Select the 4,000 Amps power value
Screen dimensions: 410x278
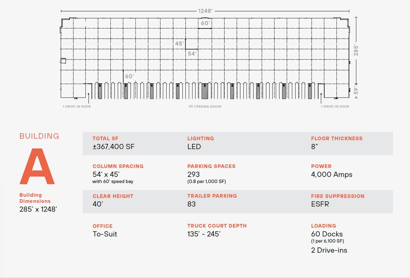331,175
